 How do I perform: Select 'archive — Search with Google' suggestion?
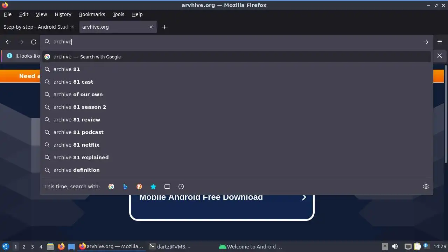pyautogui.click(x=236, y=57)
